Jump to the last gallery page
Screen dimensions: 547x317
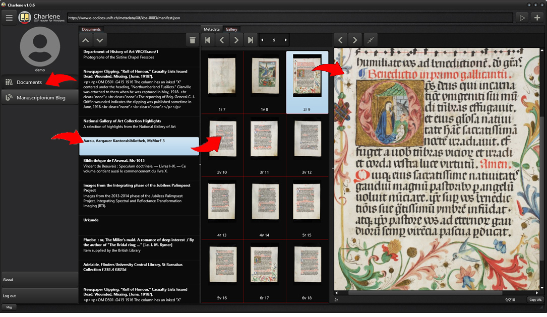[x=251, y=40]
